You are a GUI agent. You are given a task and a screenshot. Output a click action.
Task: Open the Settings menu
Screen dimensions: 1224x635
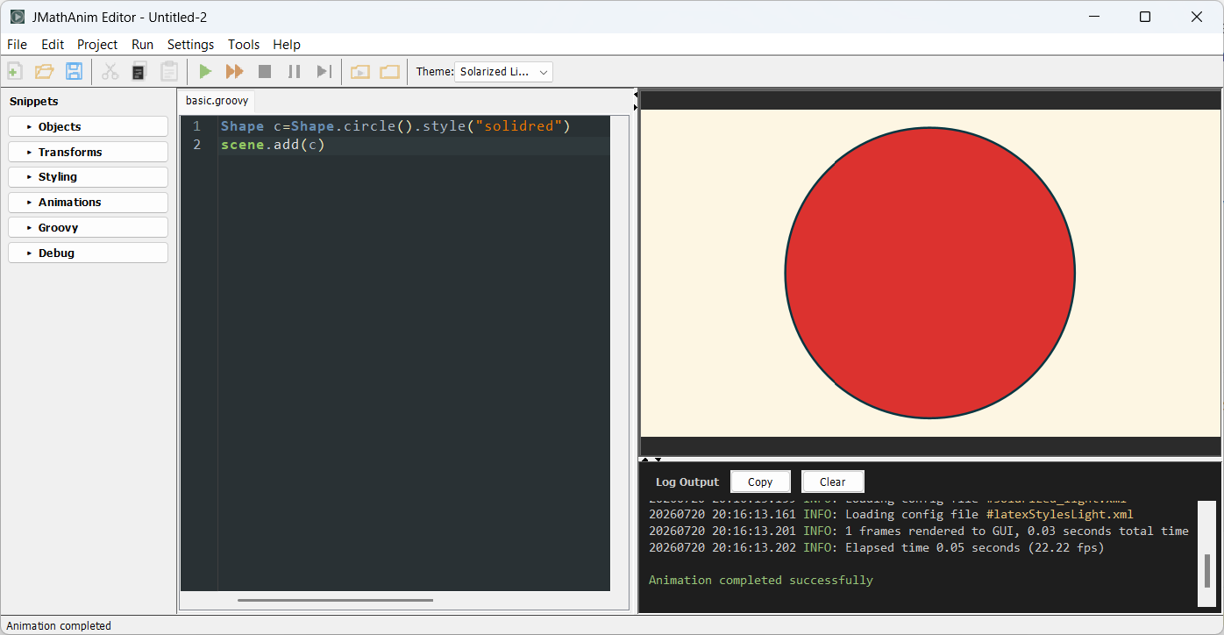(x=190, y=45)
